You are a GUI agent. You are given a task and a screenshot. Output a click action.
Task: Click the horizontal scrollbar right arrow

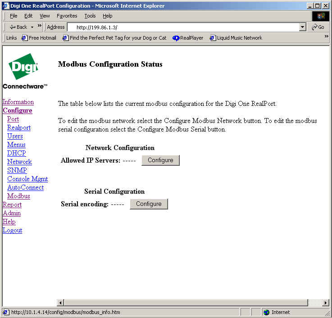tap(326, 303)
